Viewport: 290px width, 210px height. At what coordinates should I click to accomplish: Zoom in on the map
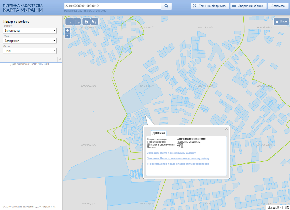(x=68, y=30)
